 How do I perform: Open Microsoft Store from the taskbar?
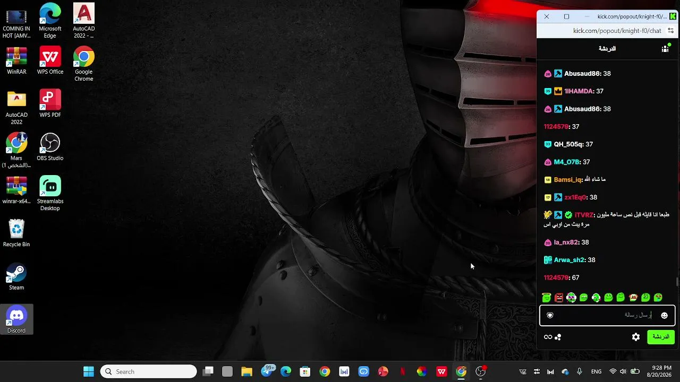tap(305, 371)
